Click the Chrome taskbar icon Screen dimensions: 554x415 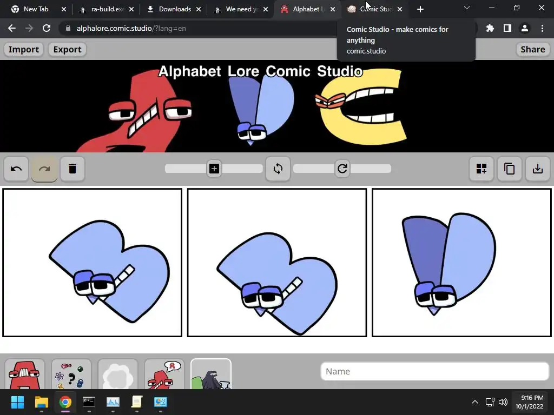[x=65, y=402]
